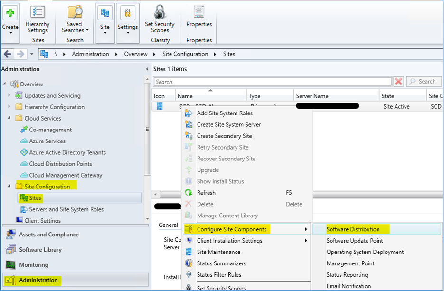444x291 pixels.
Task: Click the Servers and Site System Roles icon
Action: point(24,209)
